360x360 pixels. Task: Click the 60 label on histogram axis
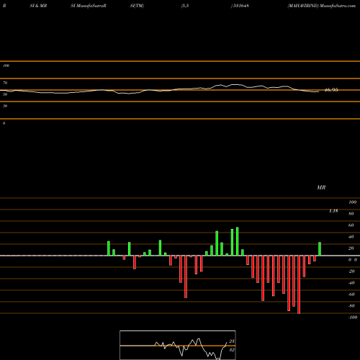pyautogui.click(x=351, y=225)
